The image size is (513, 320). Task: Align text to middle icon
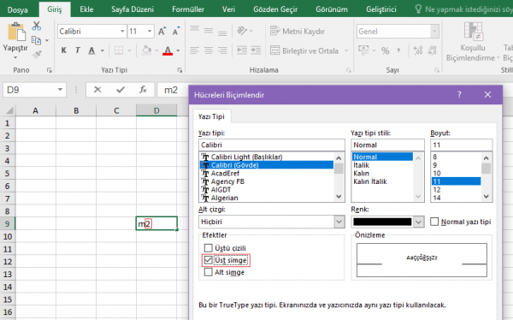click(x=209, y=31)
